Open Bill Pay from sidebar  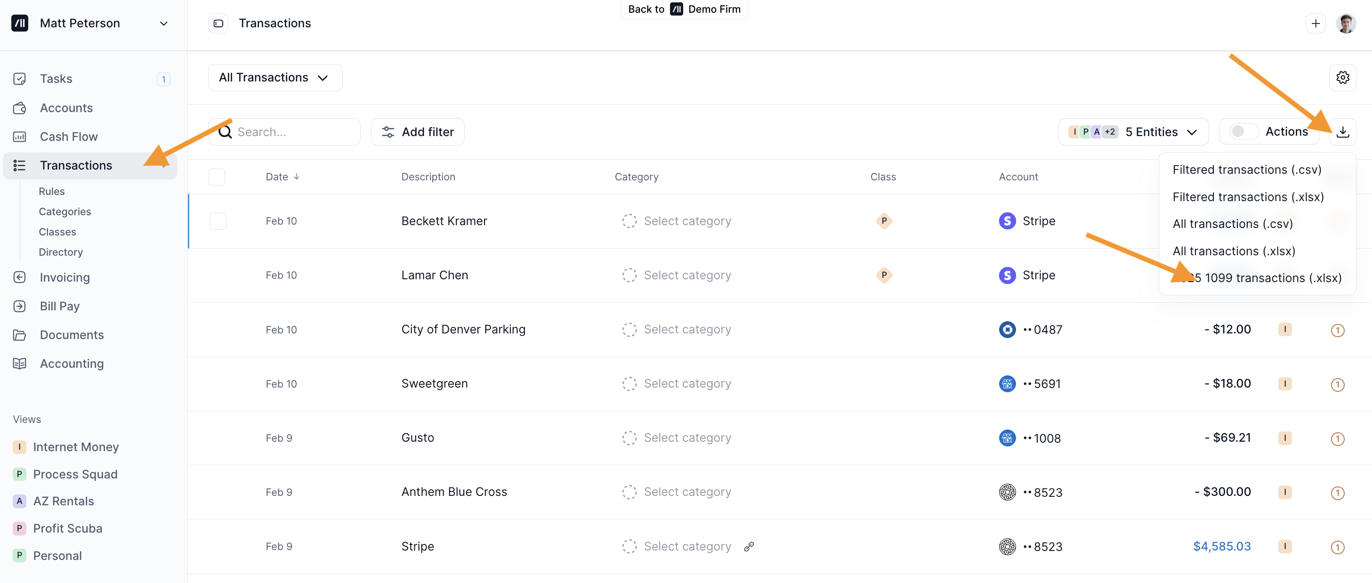[x=60, y=306]
